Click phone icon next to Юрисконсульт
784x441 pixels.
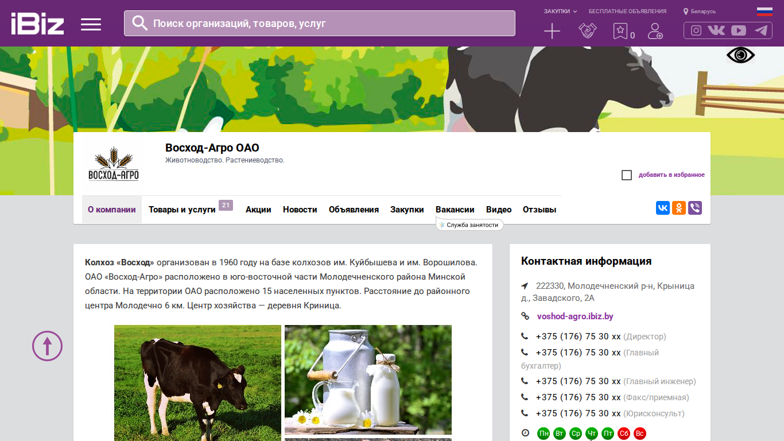pyautogui.click(x=525, y=413)
